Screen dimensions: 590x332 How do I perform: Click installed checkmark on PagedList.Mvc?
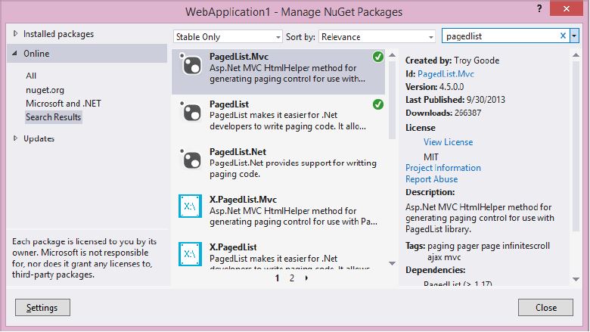coord(377,57)
